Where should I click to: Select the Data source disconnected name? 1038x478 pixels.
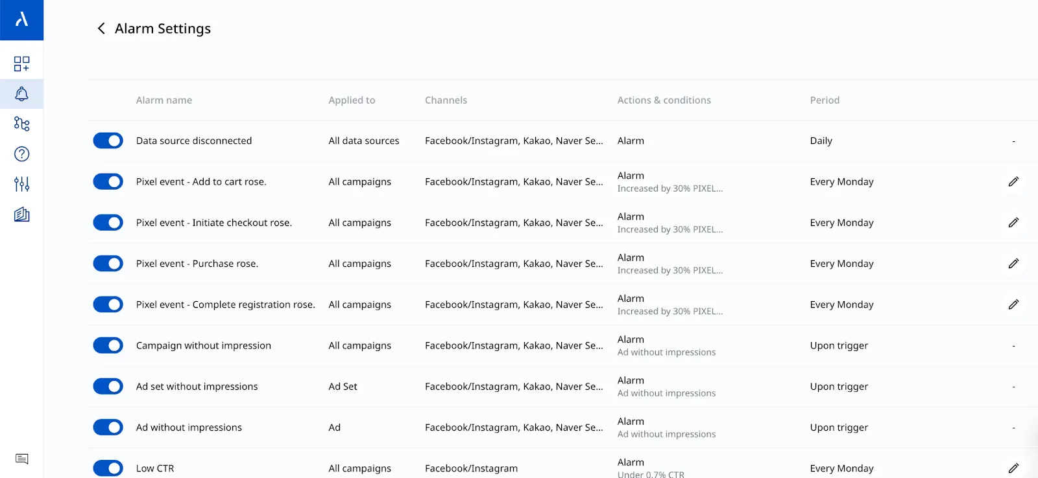[x=194, y=141]
